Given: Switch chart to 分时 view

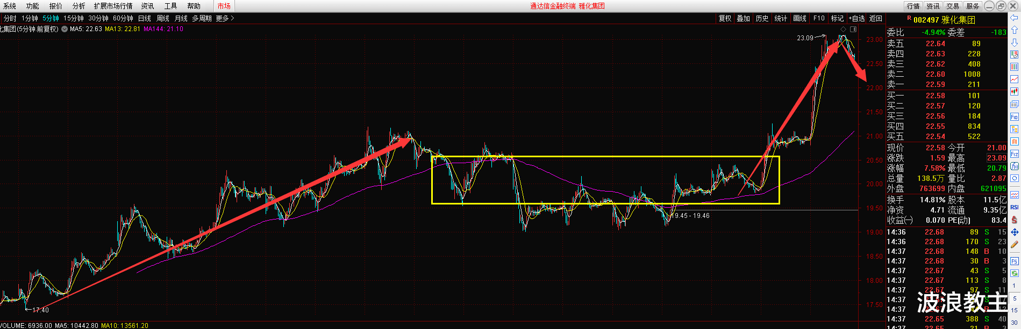Looking at the screenshot, I should 10,18.
